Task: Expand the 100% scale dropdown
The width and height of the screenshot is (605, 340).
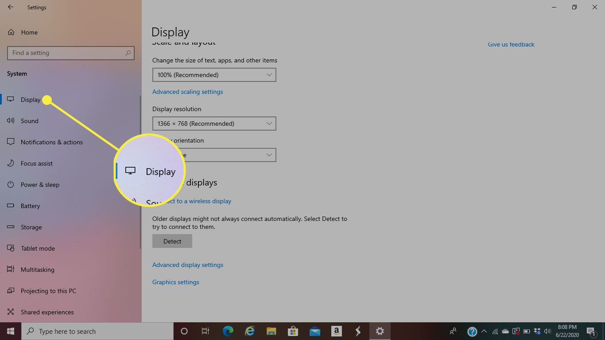Action: point(214,75)
